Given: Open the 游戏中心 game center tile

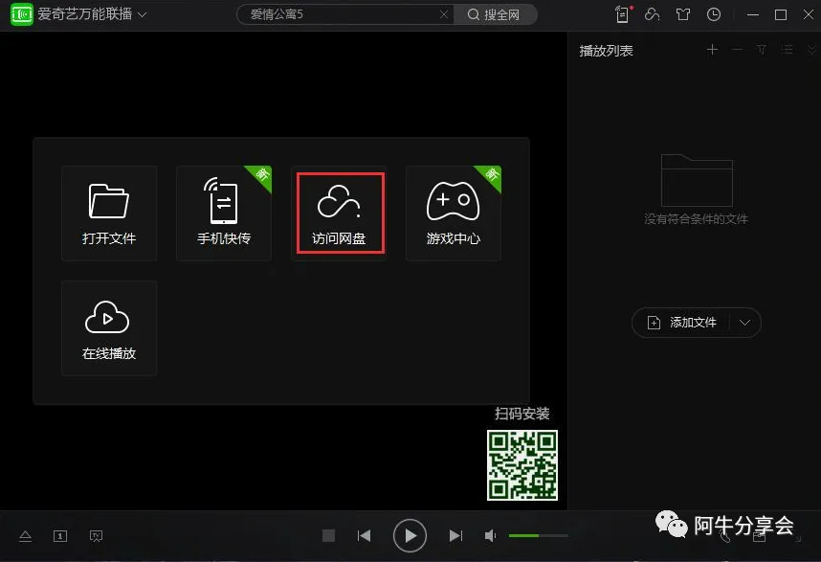Looking at the screenshot, I should pyautogui.click(x=454, y=214).
